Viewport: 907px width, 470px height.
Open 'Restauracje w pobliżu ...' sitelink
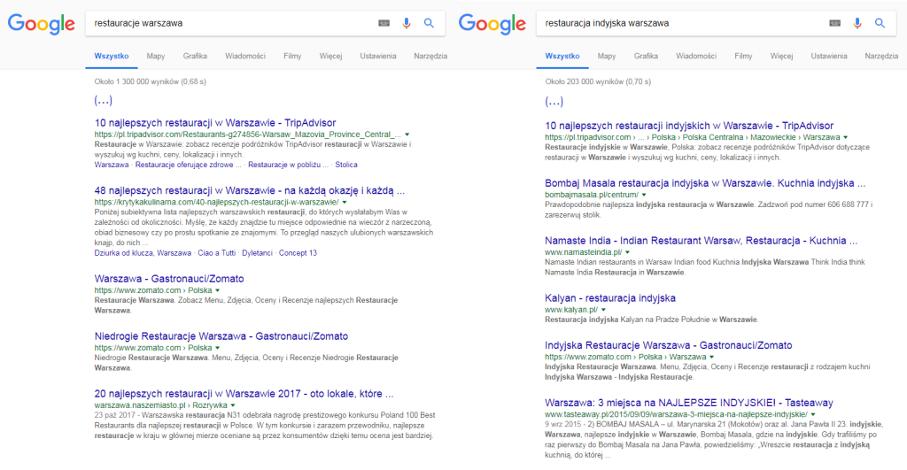288,165
